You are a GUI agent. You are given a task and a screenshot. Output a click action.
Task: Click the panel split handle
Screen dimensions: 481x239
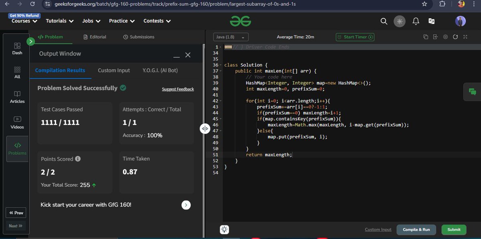tap(205, 128)
